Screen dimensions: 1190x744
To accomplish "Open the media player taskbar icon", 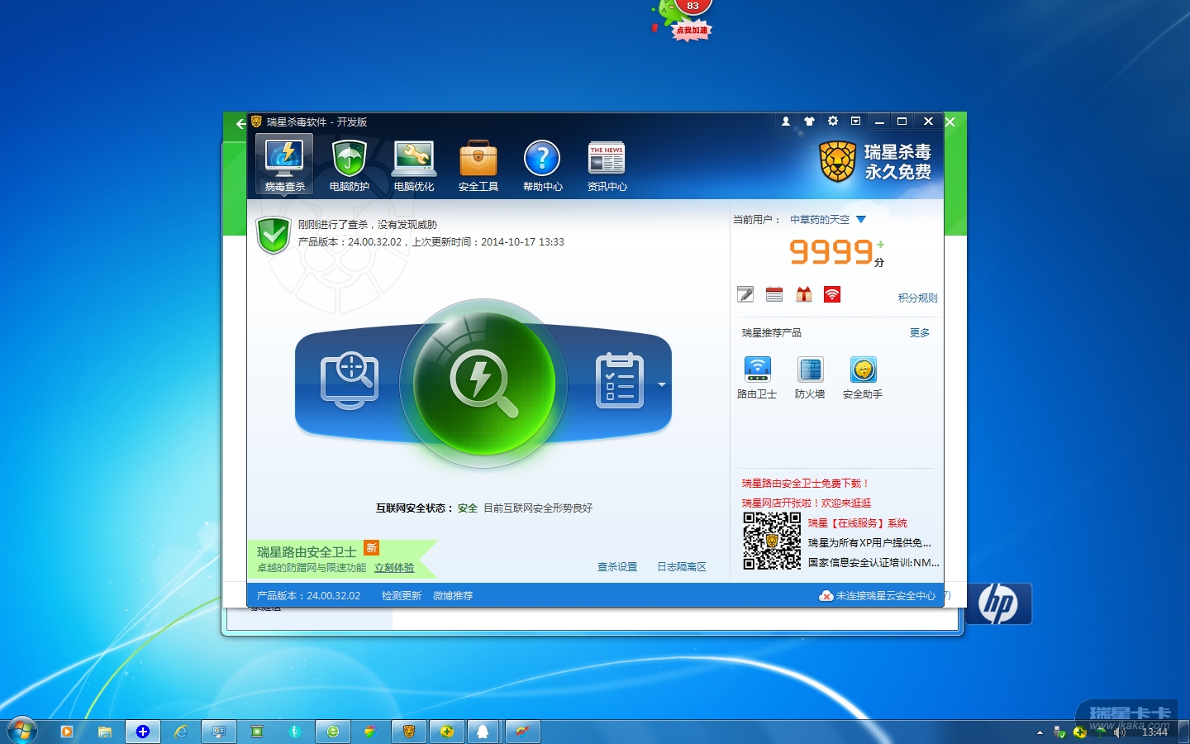I will (x=67, y=732).
